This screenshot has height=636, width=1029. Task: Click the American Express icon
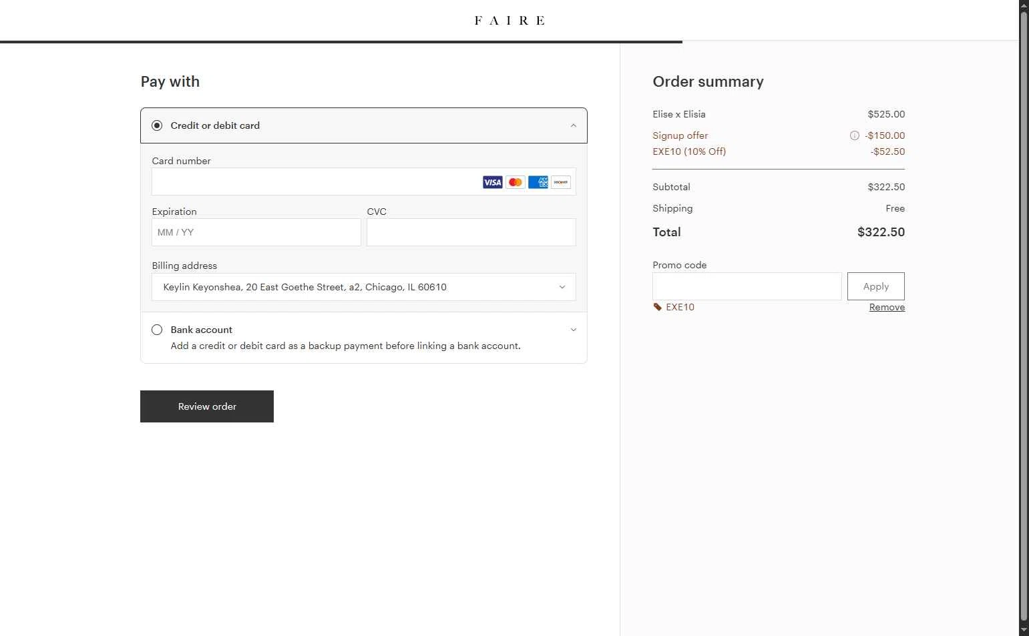538,182
